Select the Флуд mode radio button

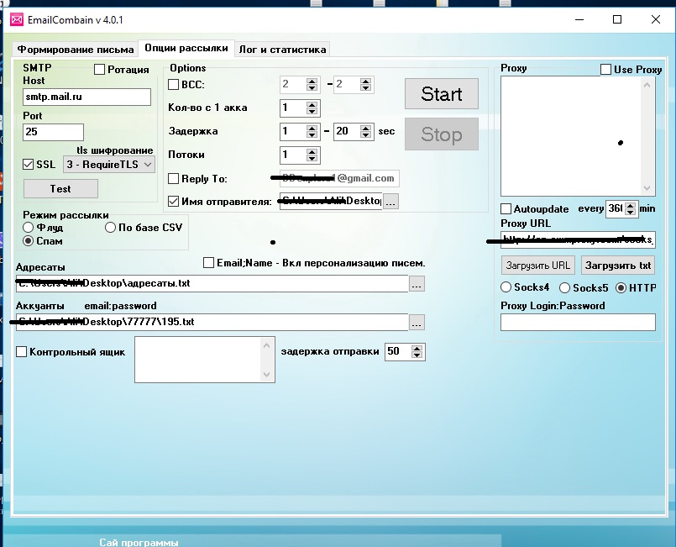point(28,227)
